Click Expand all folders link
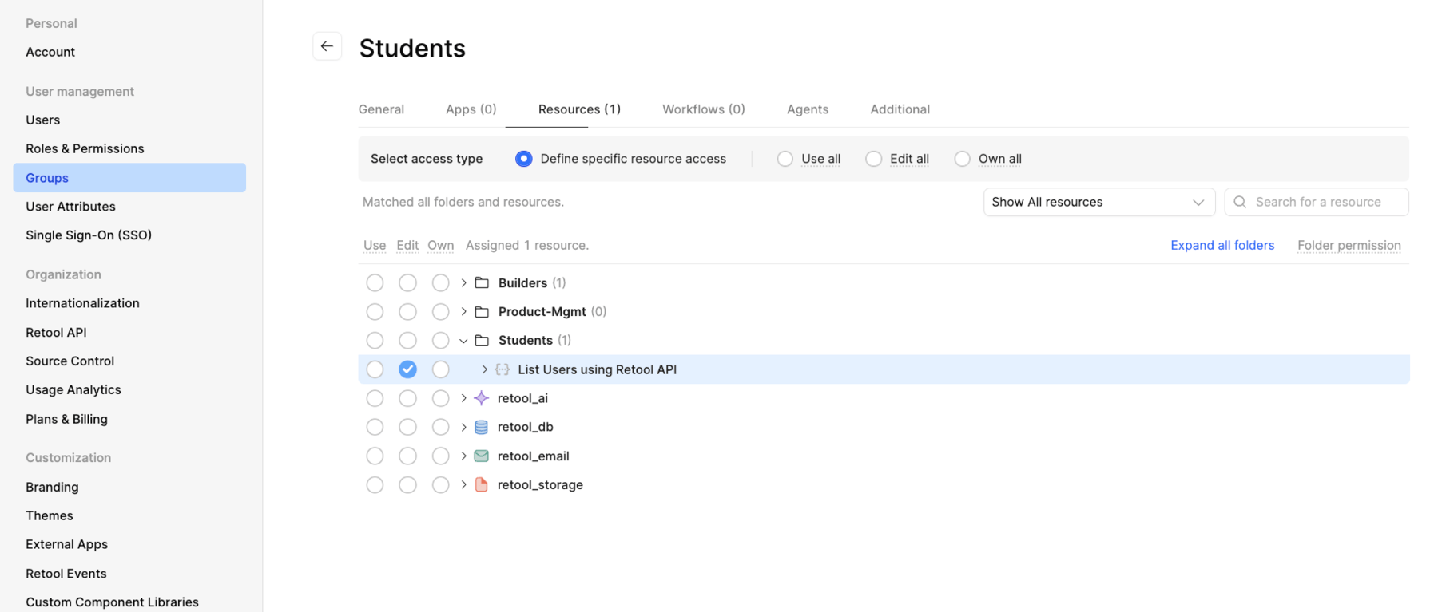This screenshot has width=1438, height=612. [x=1222, y=245]
